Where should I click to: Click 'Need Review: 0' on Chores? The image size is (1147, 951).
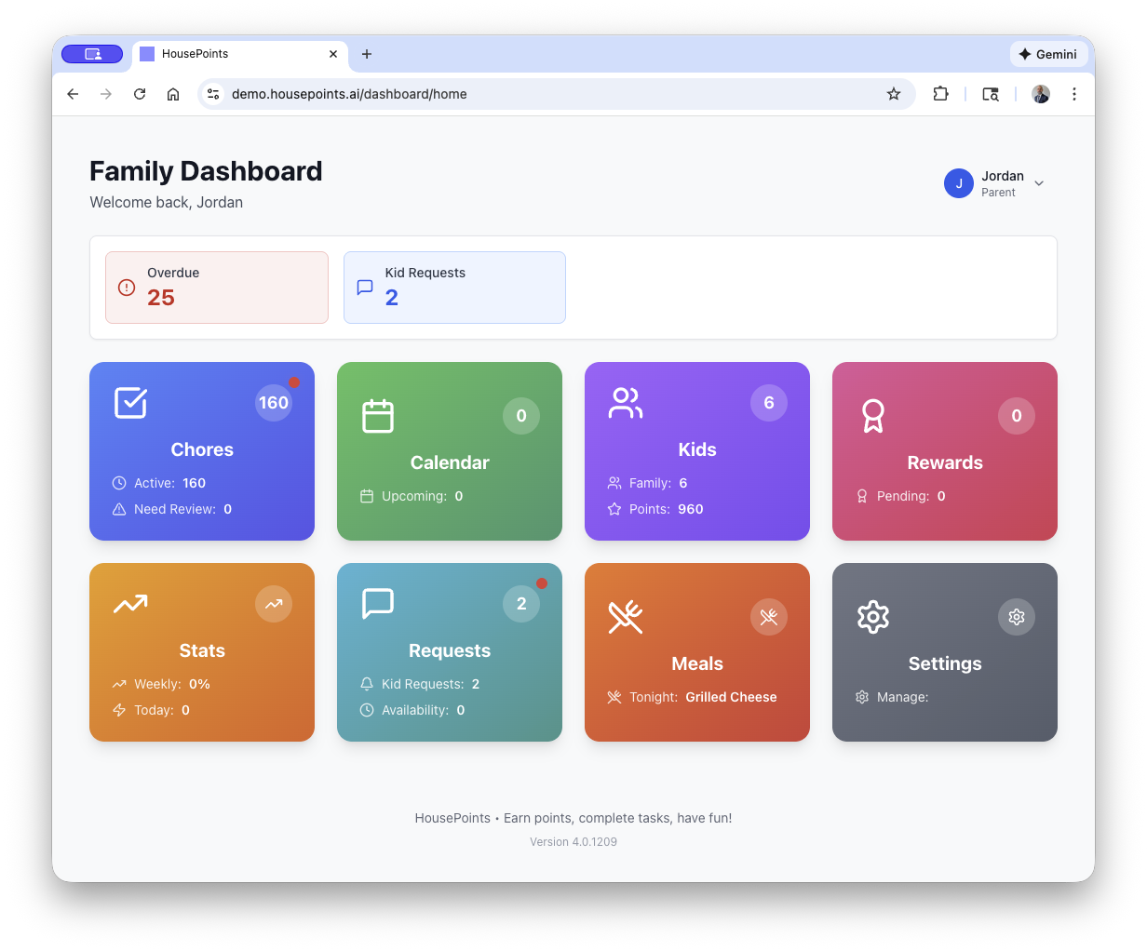(172, 509)
